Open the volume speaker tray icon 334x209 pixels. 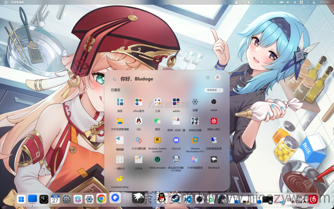tap(288, 2)
